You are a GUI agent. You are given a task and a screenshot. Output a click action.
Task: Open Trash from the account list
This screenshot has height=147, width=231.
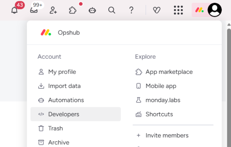point(55,128)
